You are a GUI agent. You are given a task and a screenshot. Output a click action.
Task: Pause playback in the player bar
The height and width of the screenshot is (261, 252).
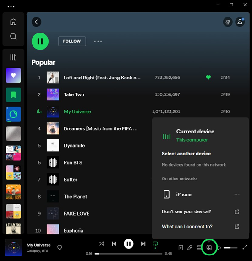(x=128, y=244)
